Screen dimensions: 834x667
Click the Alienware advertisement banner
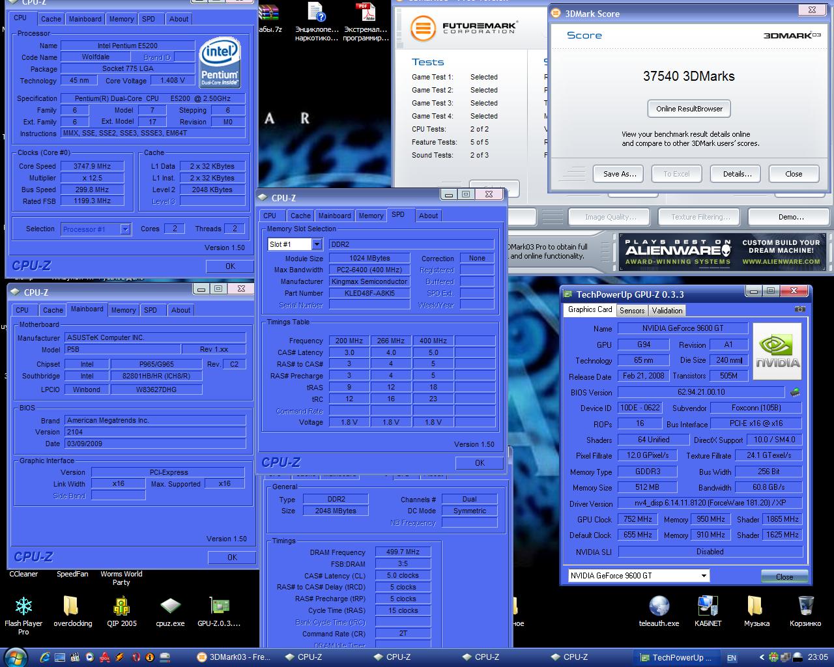(x=722, y=252)
